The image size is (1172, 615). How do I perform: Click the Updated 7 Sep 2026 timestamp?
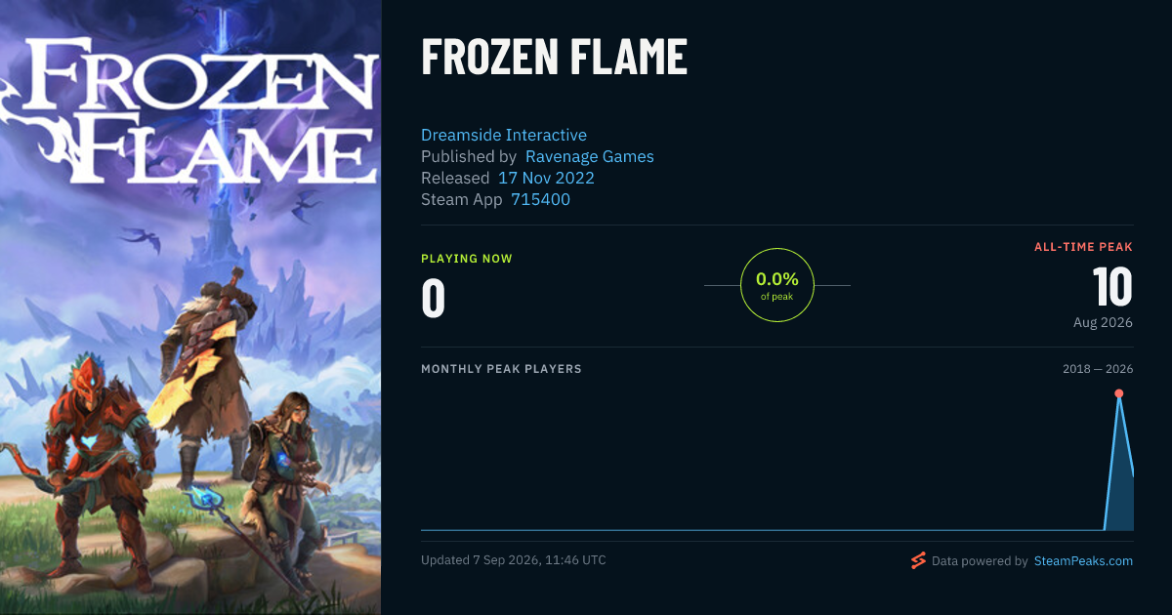(x=514, y=560)
